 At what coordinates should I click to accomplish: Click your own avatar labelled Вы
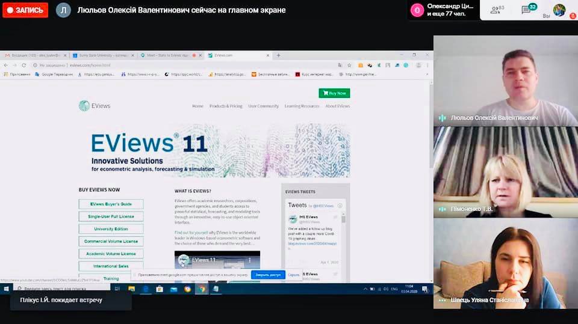[559, 10]
